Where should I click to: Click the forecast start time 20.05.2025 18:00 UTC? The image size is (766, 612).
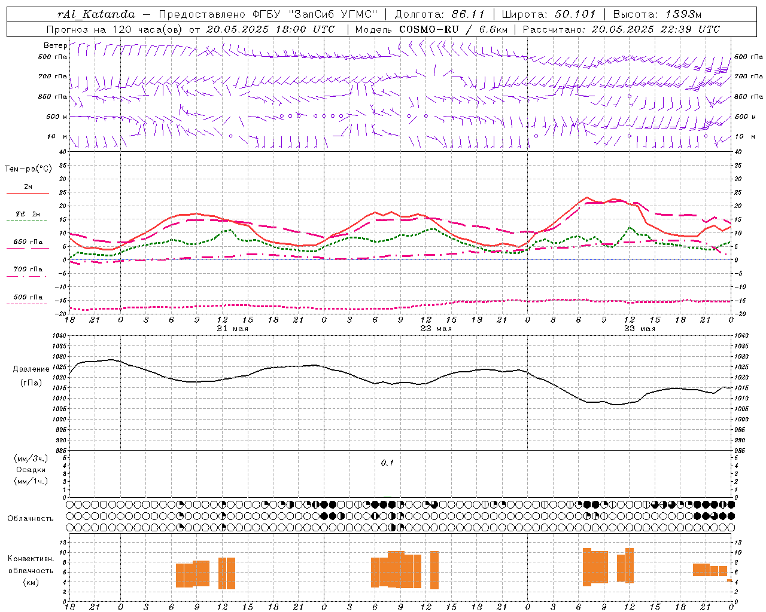click(270, 29)
